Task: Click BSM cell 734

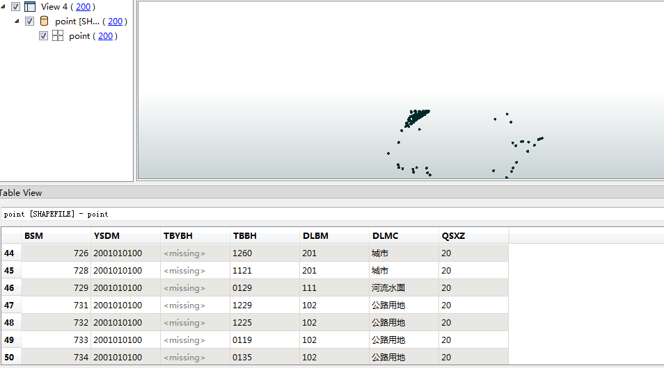Action: click(x=56, y=357)
